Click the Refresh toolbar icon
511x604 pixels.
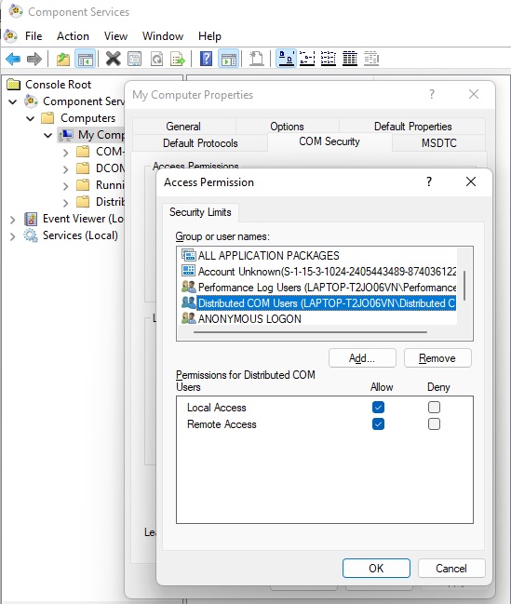click(x=156, y=59)
